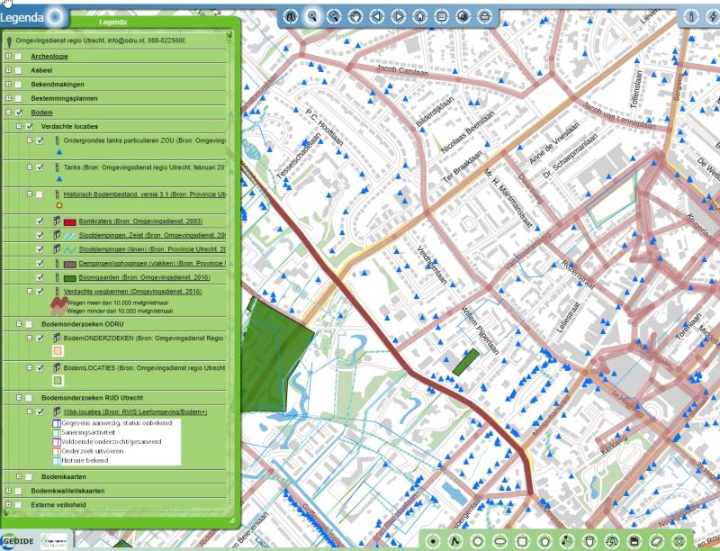Click the red Bomkraters color swatch
720x551 pixels.
(69, 222)
